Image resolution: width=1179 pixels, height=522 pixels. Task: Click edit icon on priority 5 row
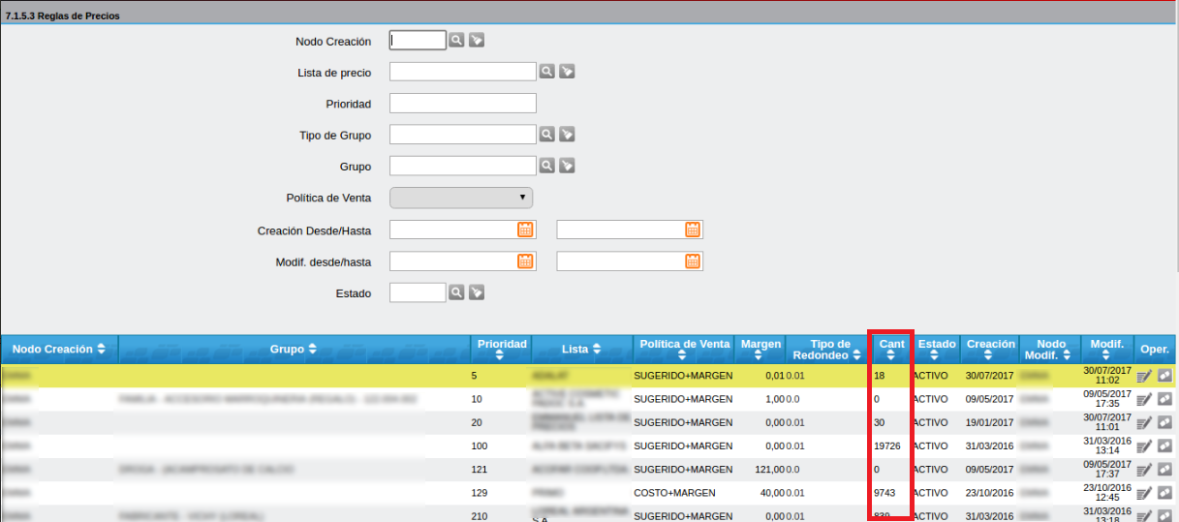coord(1144,375)
